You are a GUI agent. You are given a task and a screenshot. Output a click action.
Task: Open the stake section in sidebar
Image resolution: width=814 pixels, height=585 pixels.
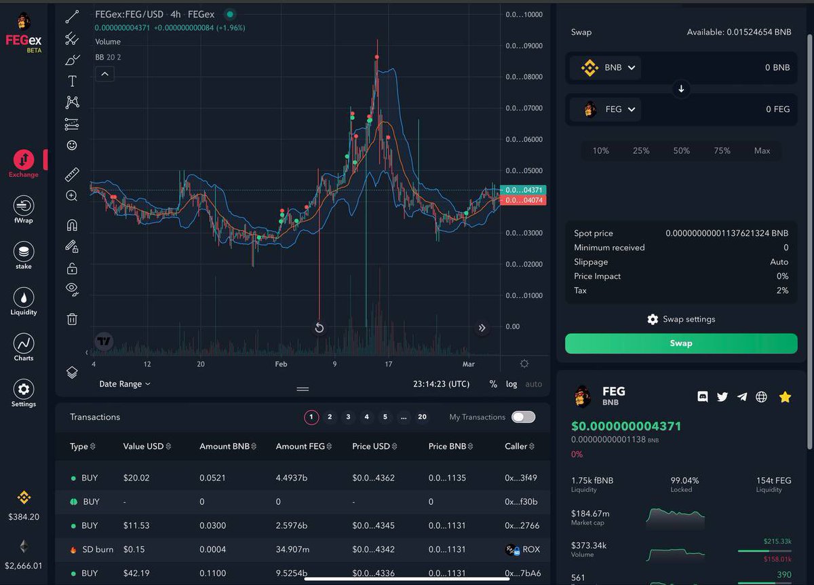click(x=24, y=256)
